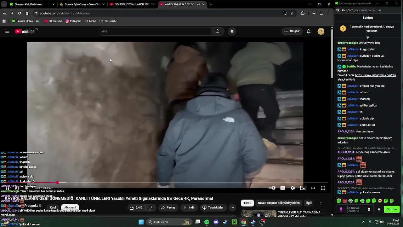Open the YouTube hamburger guide menu
403x227 pixels.
coord(7,31)
